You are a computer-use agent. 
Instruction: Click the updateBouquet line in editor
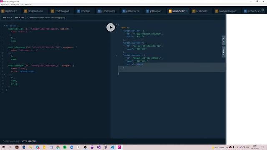pos(41,65)
